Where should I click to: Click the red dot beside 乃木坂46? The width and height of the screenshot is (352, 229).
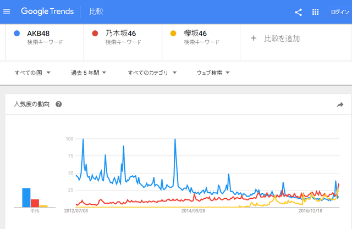point(95,33)
